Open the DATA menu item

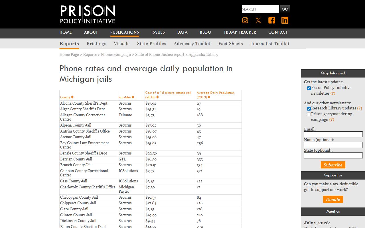point(182,32)
